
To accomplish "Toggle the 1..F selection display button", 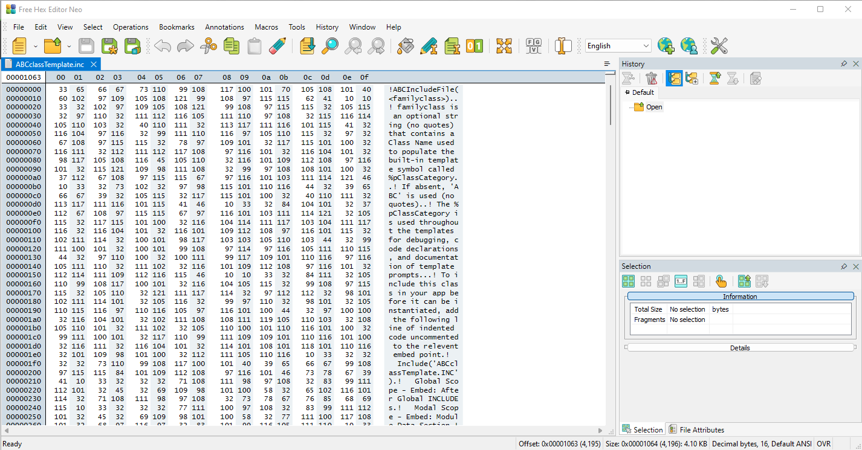I will pyautogui.click(x=681, y=281).
